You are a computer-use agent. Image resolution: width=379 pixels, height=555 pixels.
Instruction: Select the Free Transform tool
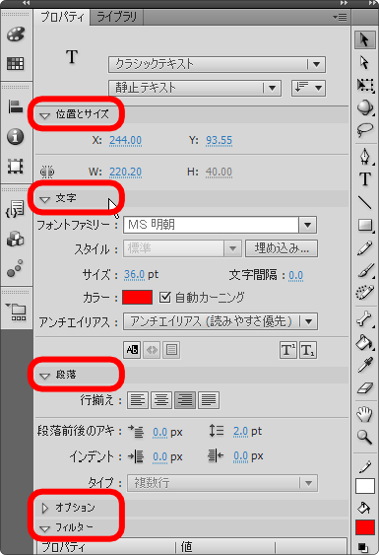[x=365, y=85]
